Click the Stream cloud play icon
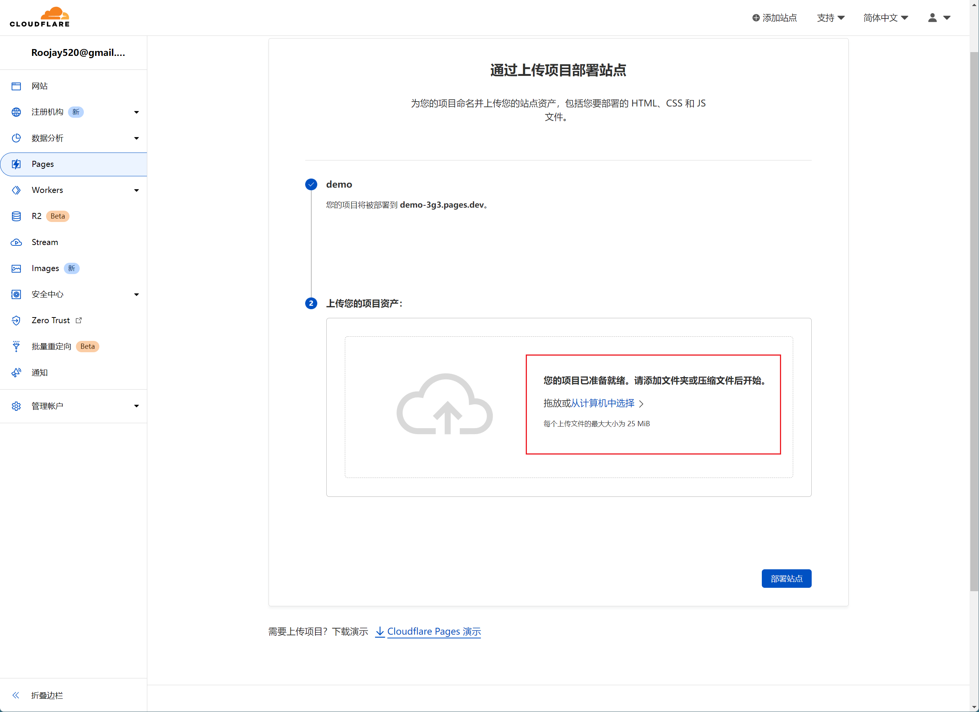The height and width of the screenshot is (712, 979). 16,242
